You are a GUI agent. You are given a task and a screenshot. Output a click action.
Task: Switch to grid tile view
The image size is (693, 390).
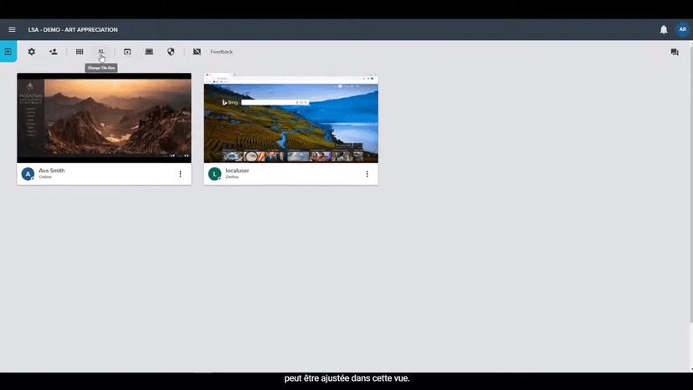[80, 52]
